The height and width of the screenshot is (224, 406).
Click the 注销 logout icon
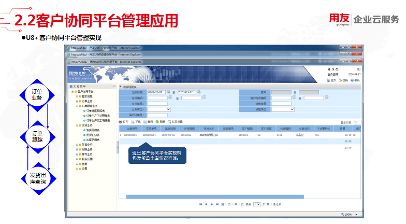coord(341,80)
